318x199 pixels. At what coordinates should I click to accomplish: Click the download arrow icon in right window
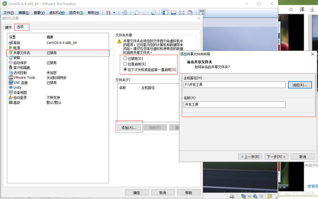tap(312, 9)
